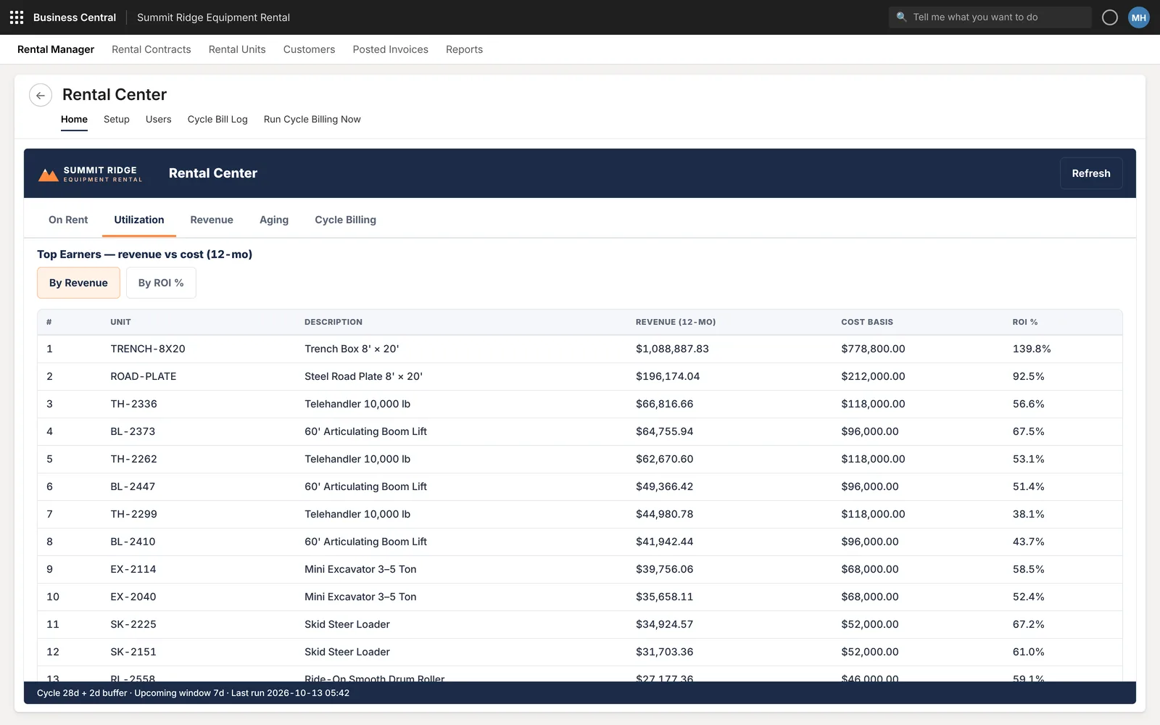Click the back arrow beside Rental Center
The height and width of the screenshot is (725, 1160).
(41, 95)
